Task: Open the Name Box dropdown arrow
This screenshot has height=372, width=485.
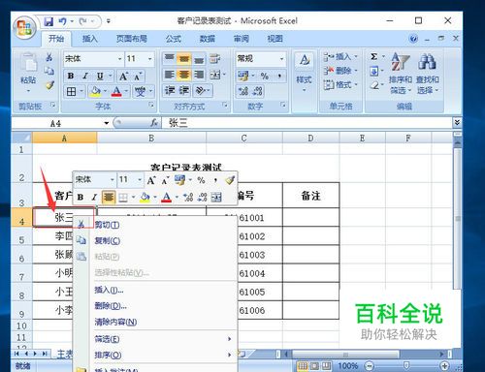Action: coord(107,123)
